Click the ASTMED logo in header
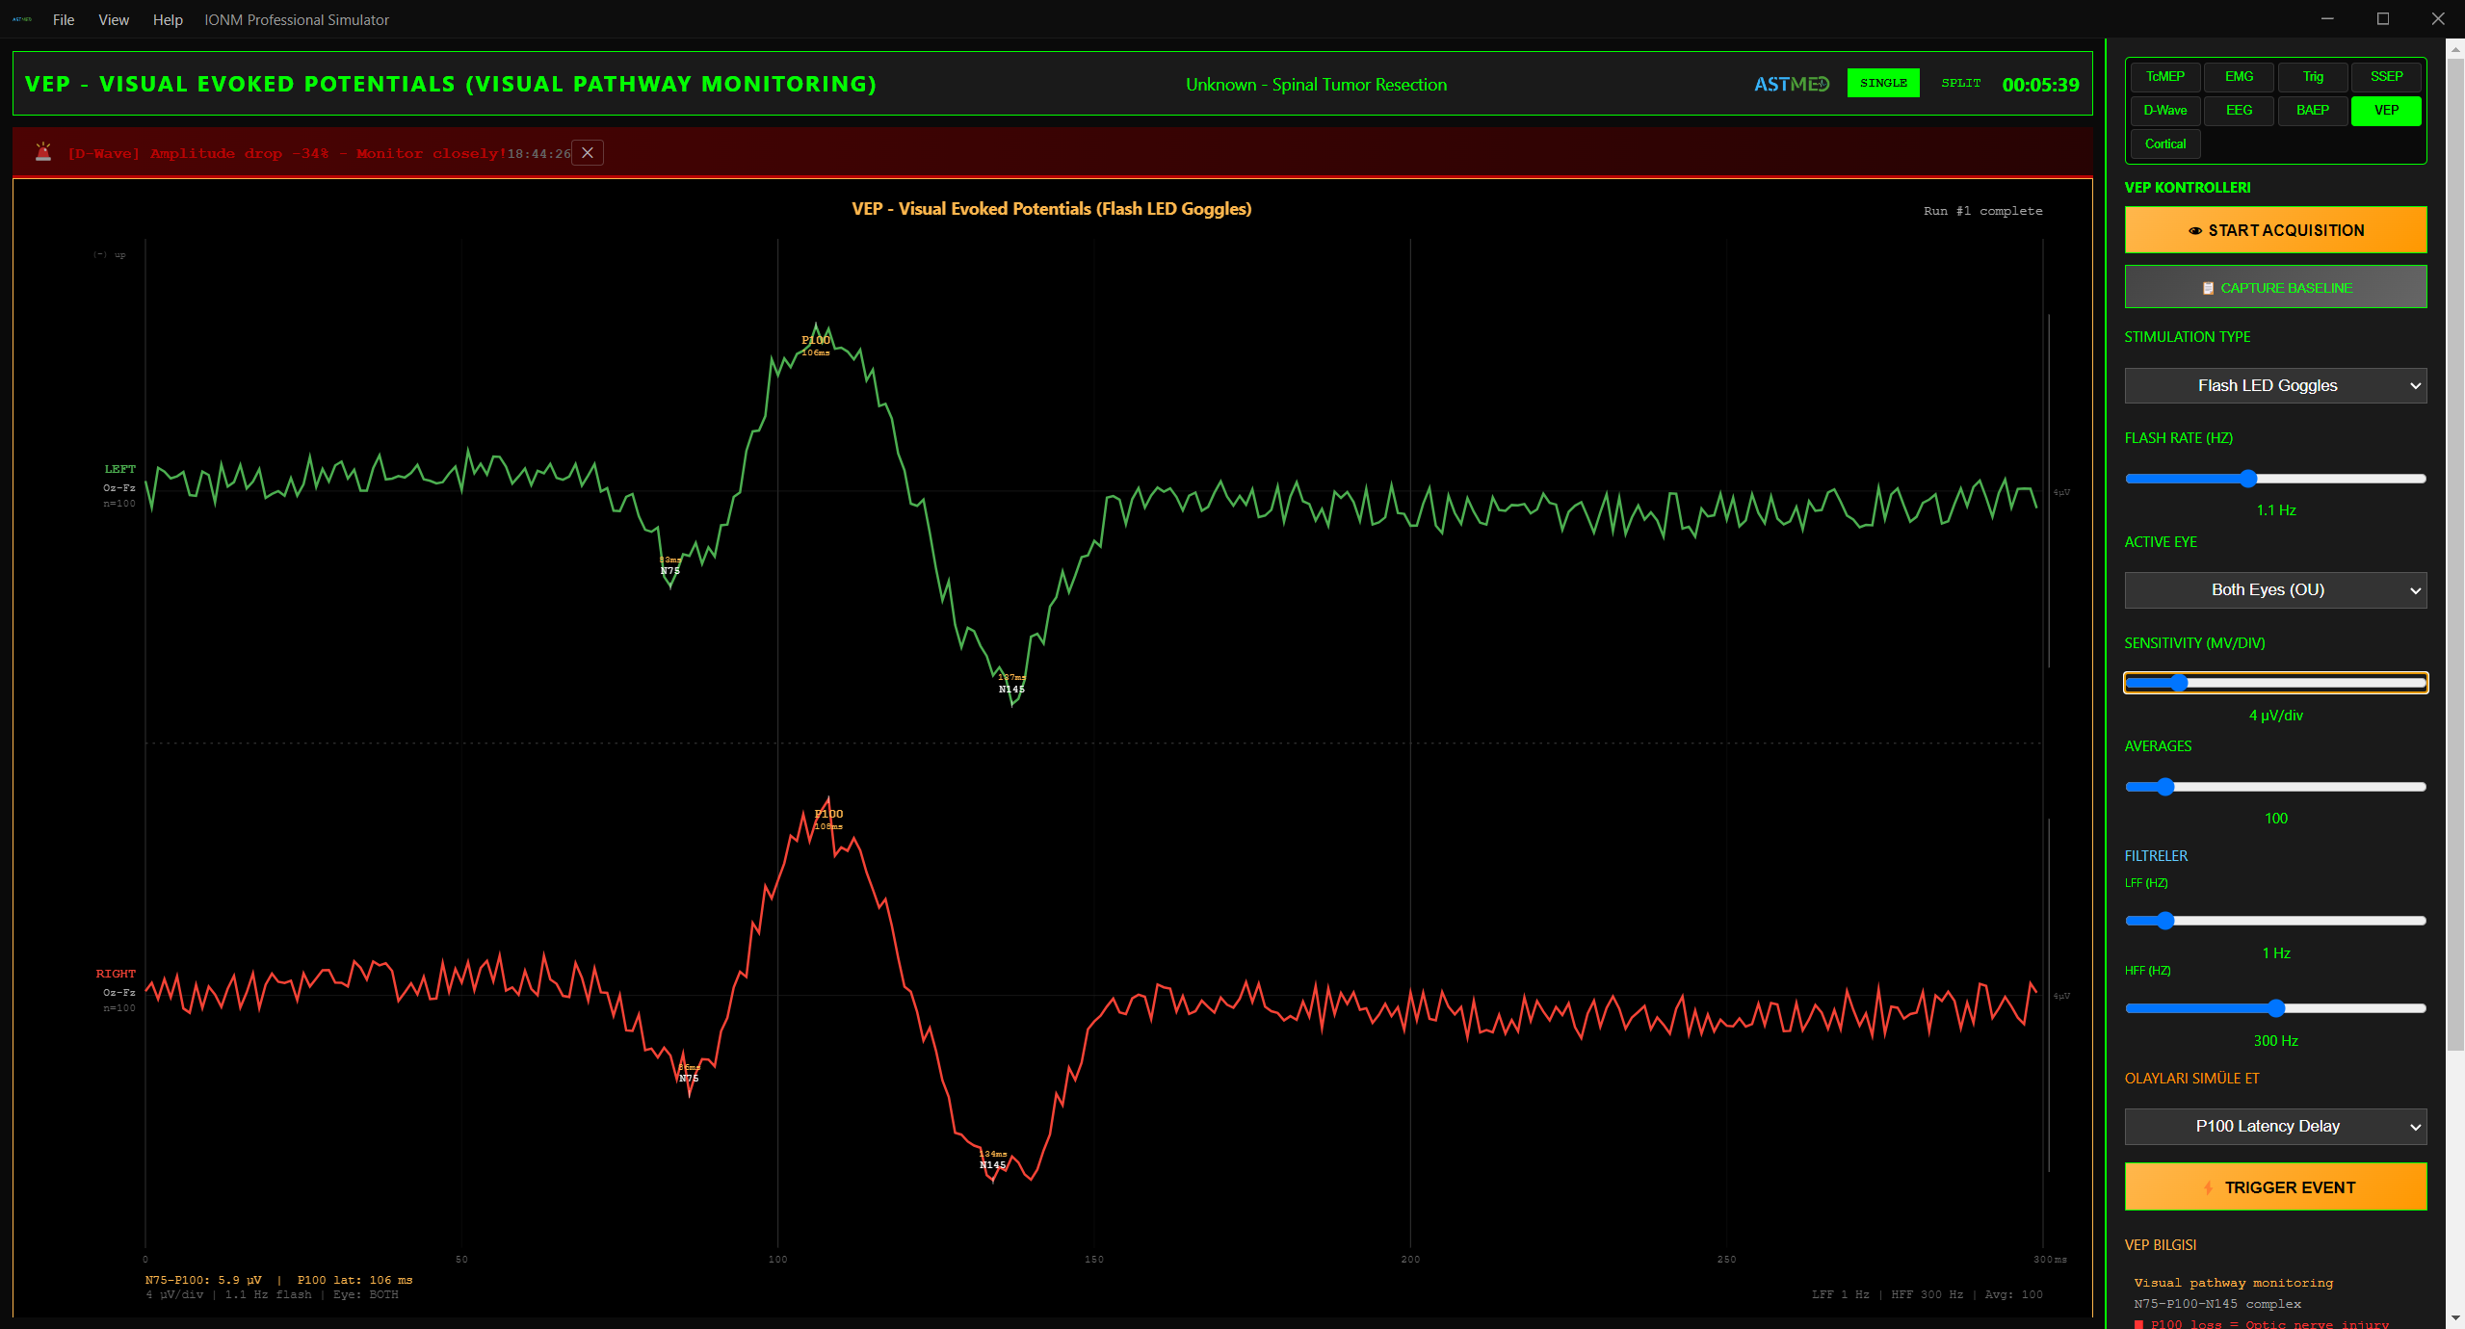Image resolution: width=2465 pixels, height=1329 pixels. click(x=1791, y=85)
